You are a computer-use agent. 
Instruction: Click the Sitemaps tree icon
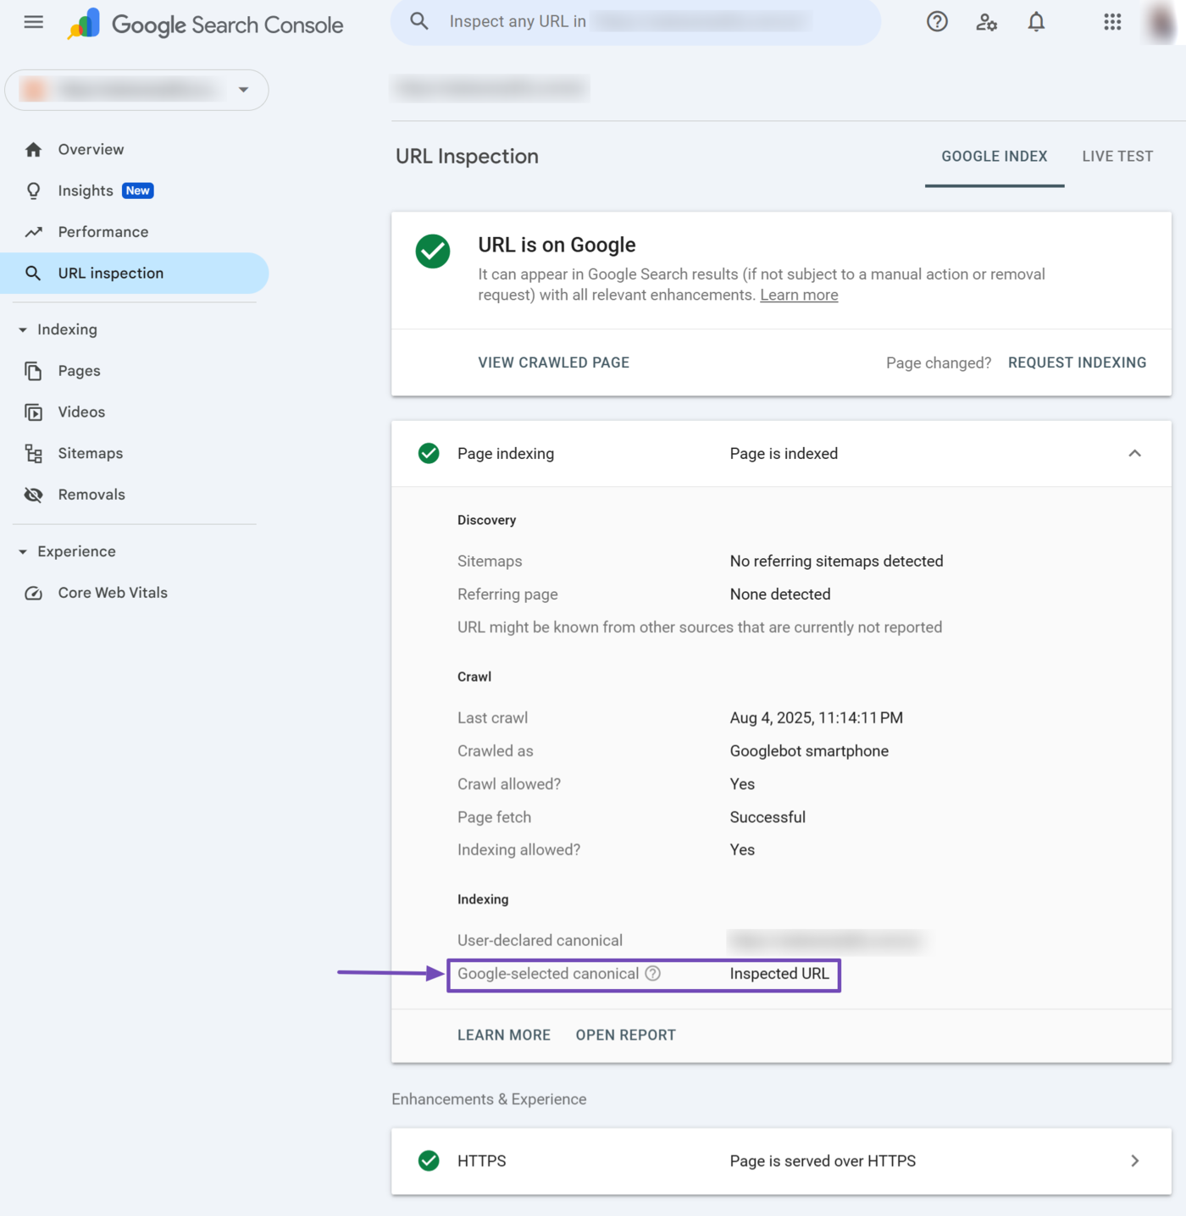pyautogui.click(x=33, y=454)
